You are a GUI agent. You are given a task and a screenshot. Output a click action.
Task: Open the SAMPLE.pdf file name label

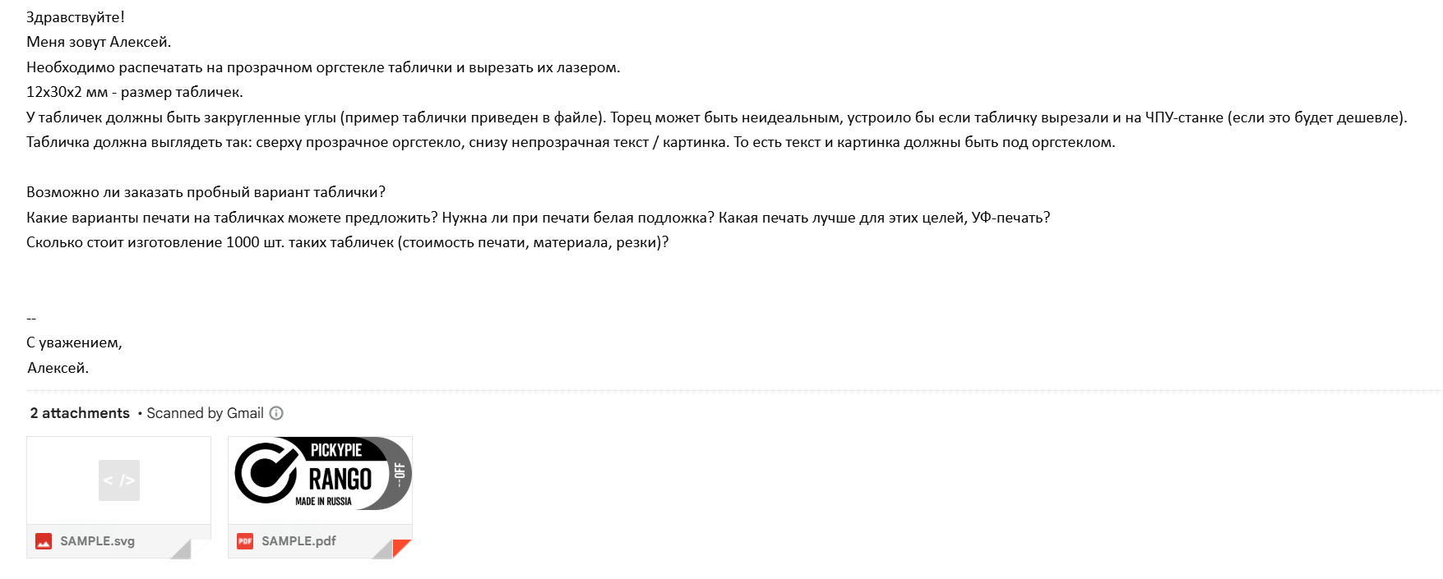[298, 541]
